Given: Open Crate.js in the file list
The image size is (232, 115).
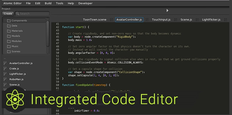Looking at the screenshot, I should click(x=14, y=69).
